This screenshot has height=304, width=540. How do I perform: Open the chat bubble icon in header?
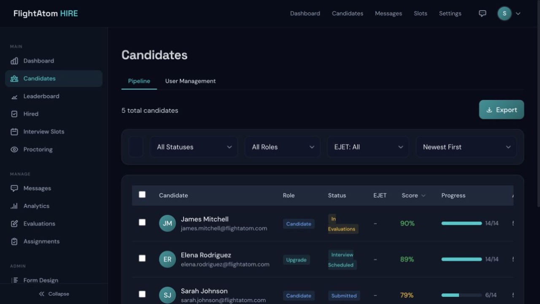click(483, 14)
